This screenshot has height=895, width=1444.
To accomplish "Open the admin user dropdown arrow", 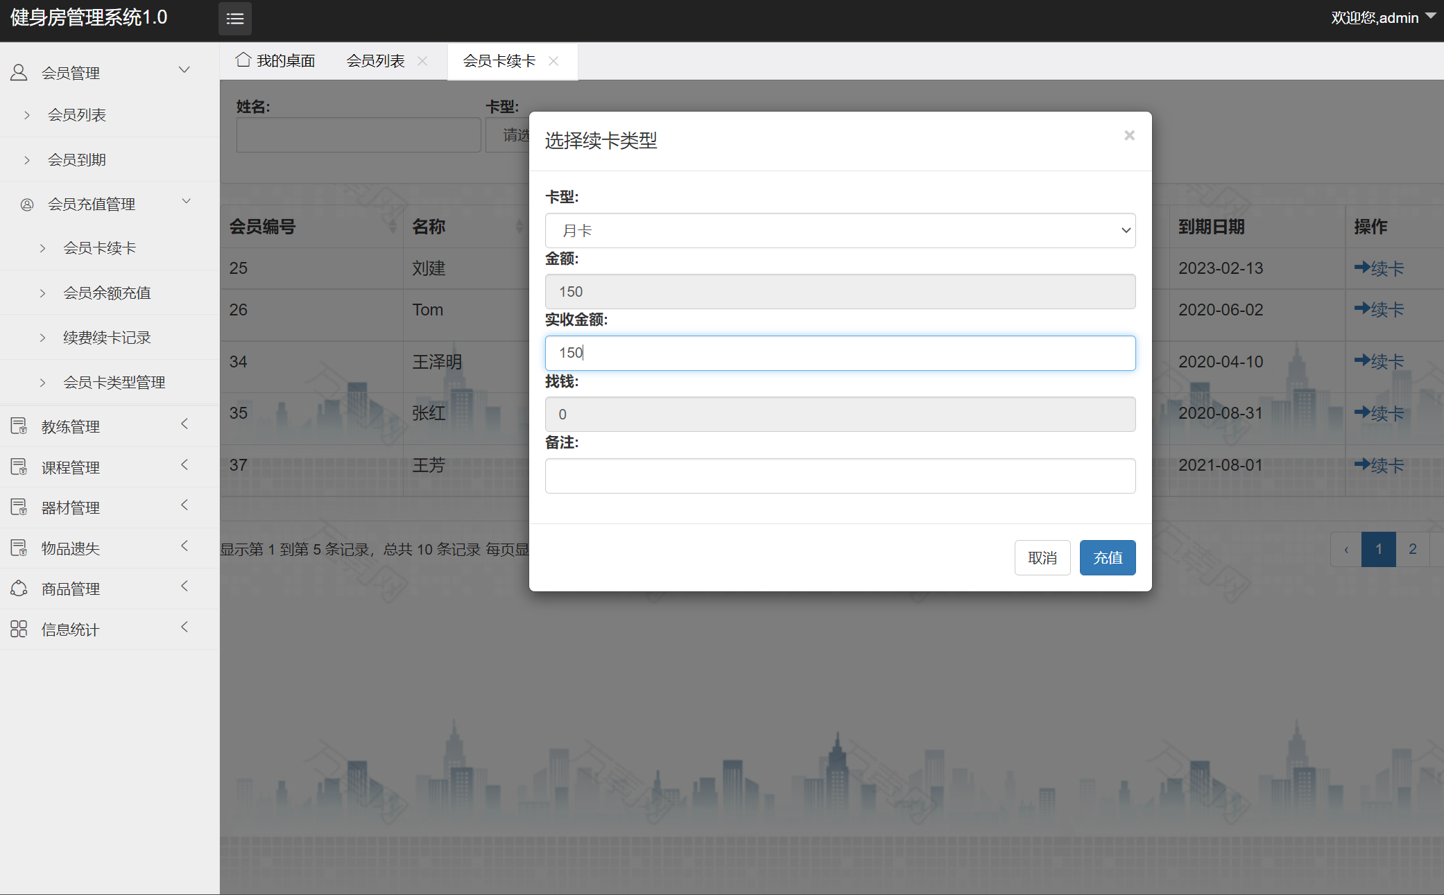I will coord(1430,16).
